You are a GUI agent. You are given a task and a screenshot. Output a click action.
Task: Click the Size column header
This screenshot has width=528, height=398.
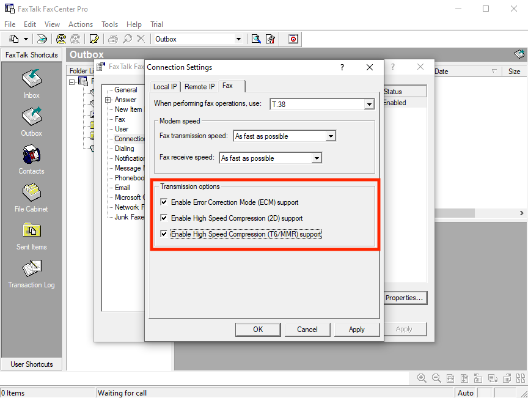[514, 72]
